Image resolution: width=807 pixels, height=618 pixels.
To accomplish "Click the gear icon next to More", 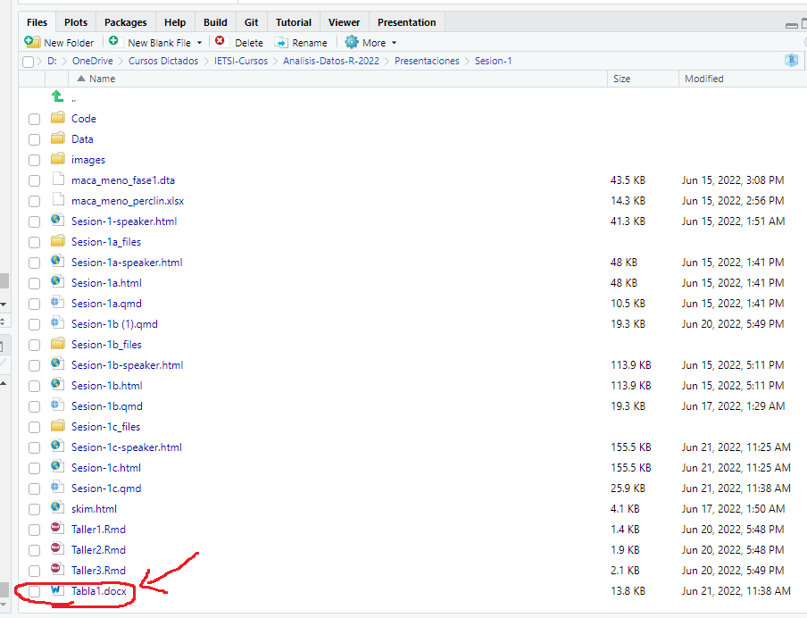I will coord(351,42).
